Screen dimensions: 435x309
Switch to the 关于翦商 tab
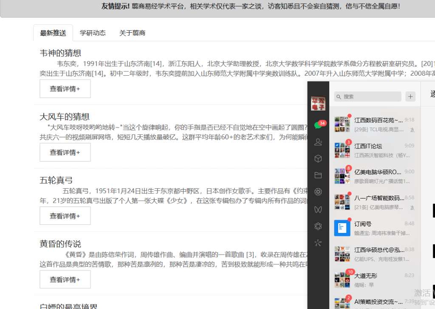(x=133, y=33)
